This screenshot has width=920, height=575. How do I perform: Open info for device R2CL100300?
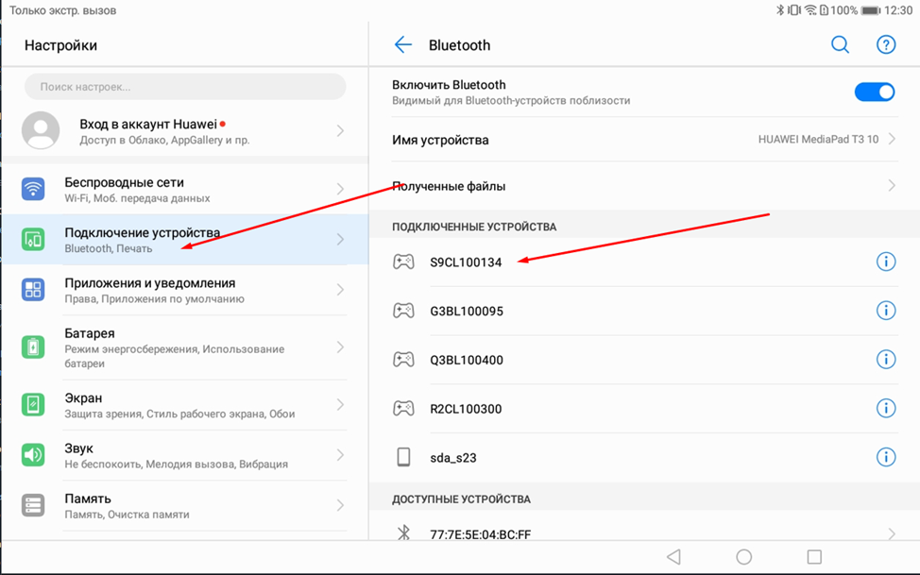(886, 408)
